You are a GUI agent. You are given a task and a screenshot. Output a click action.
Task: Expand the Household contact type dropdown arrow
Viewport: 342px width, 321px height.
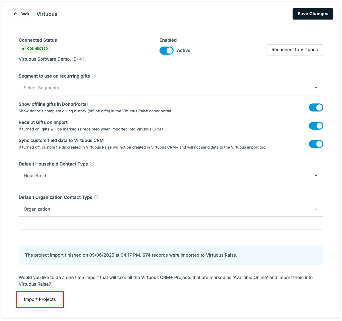(x=316, y=176)
